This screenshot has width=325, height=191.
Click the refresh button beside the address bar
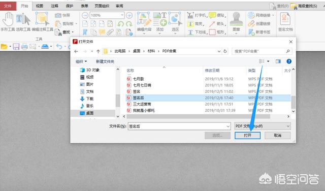tap(225, 51)
